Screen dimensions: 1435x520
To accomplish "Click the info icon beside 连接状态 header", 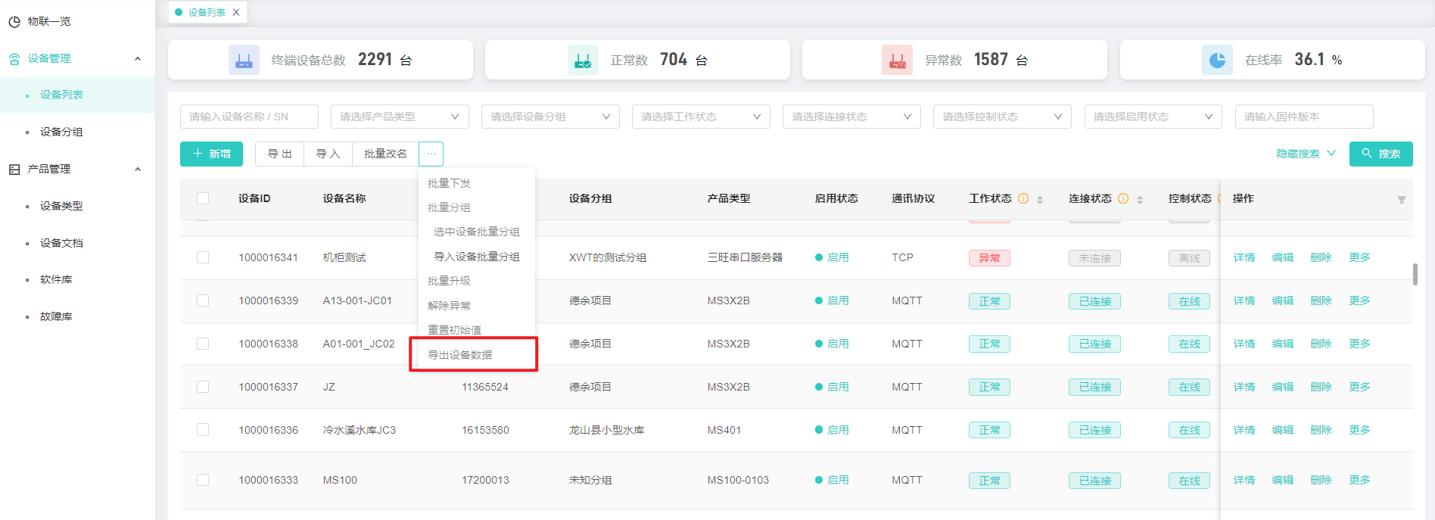I will [1123, 198].
